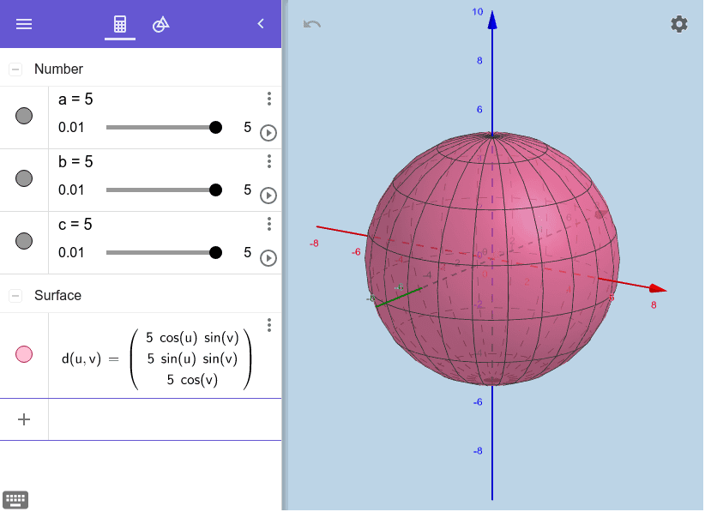The height and width of the screenshot is (512, 705).
Task: Open the 3D graphics settings gear
Action: pos(679,24)
